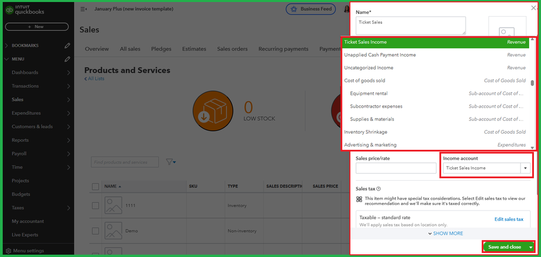
Task: Close the product panel with X
Action: tap(533, 8)
